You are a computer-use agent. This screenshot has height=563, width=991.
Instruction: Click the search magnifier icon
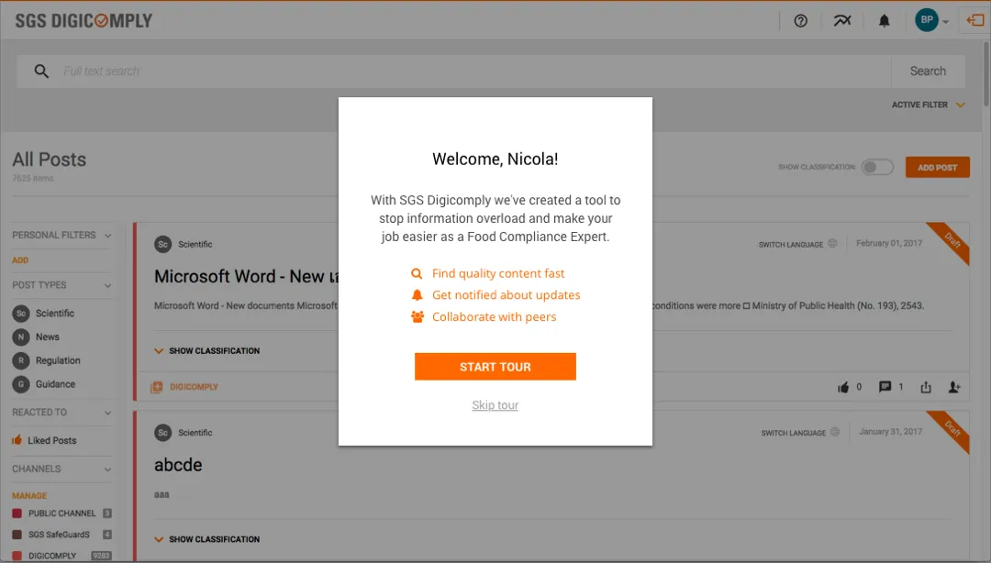point(41,72)
